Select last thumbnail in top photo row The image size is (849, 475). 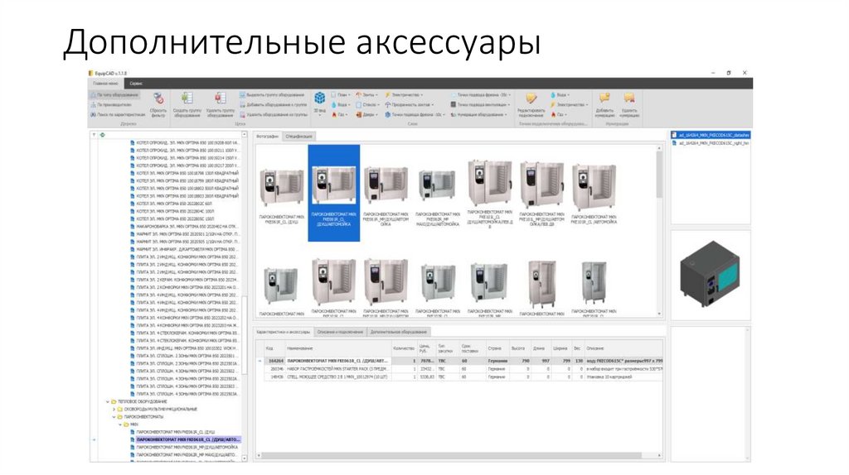coord(594,193)
